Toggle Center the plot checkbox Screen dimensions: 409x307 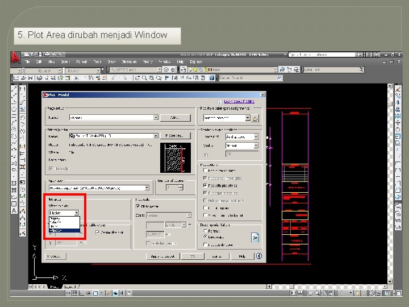pos(98,232)
